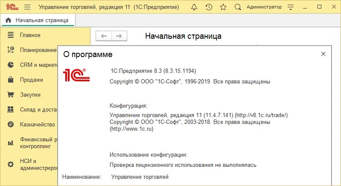This screenshot has width=341, height=186.
Task: Click the Администратор user name
Action: pos(264,7)
